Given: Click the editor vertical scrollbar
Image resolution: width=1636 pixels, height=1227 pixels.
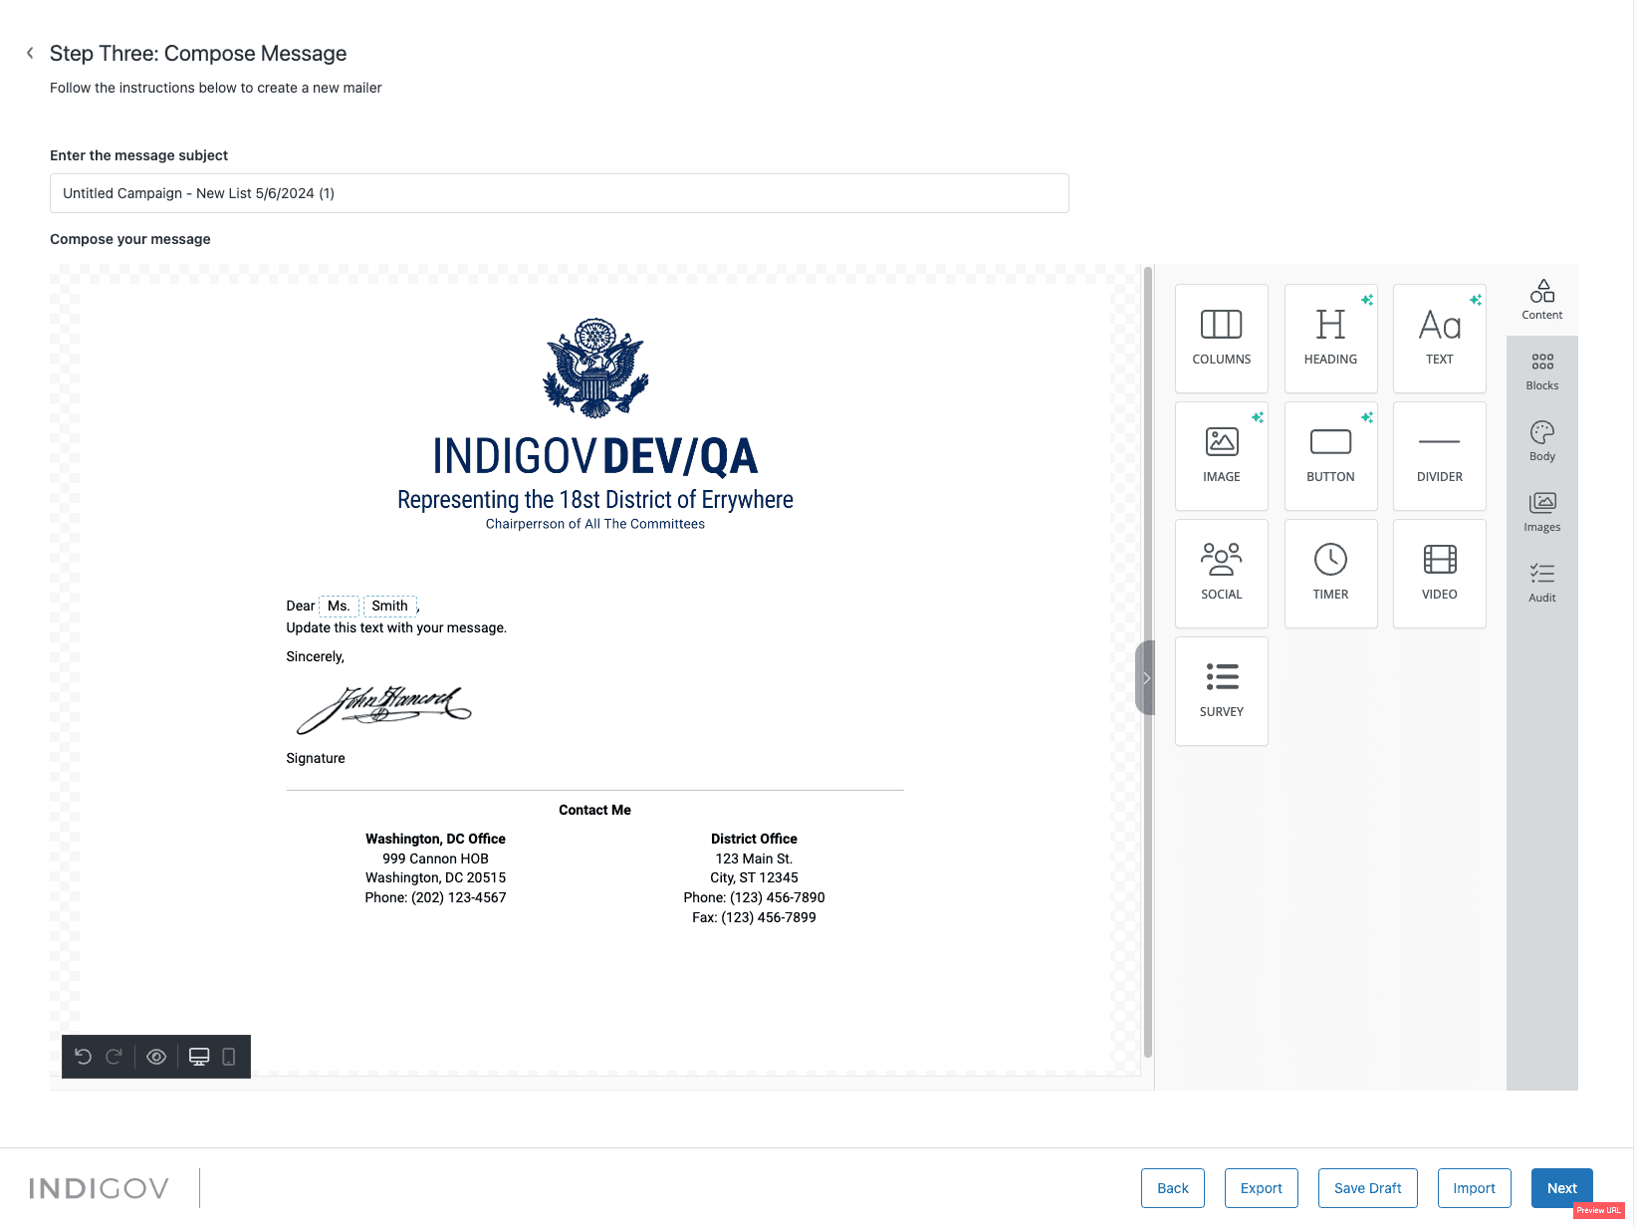Looking at the screenshot, I should tap(1148, 661).
